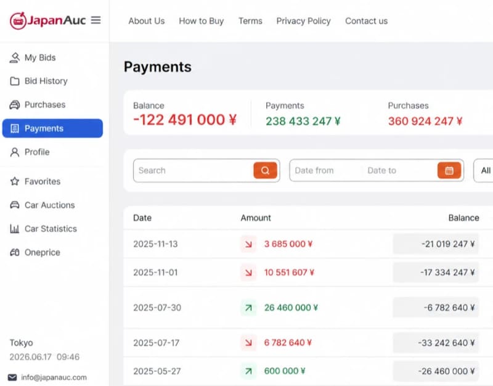Go to Car Auctions
The height and width of the screenshot is (386, 493).
[52, 205]
